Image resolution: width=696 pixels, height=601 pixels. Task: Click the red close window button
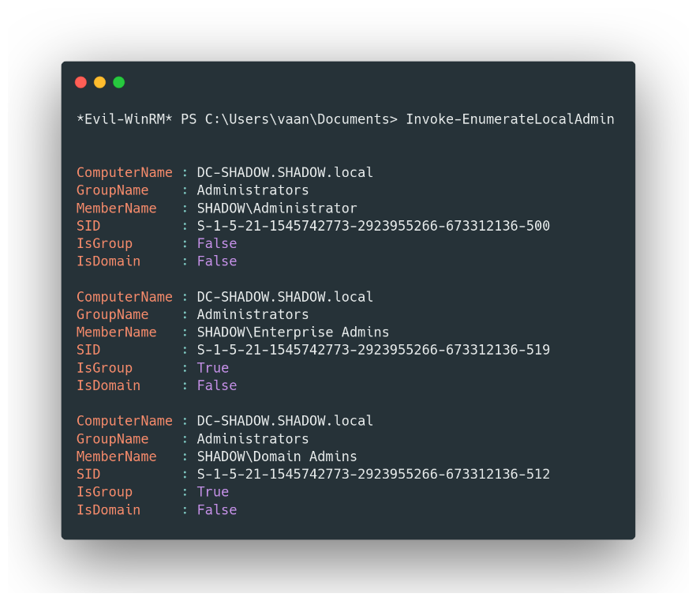80,82
